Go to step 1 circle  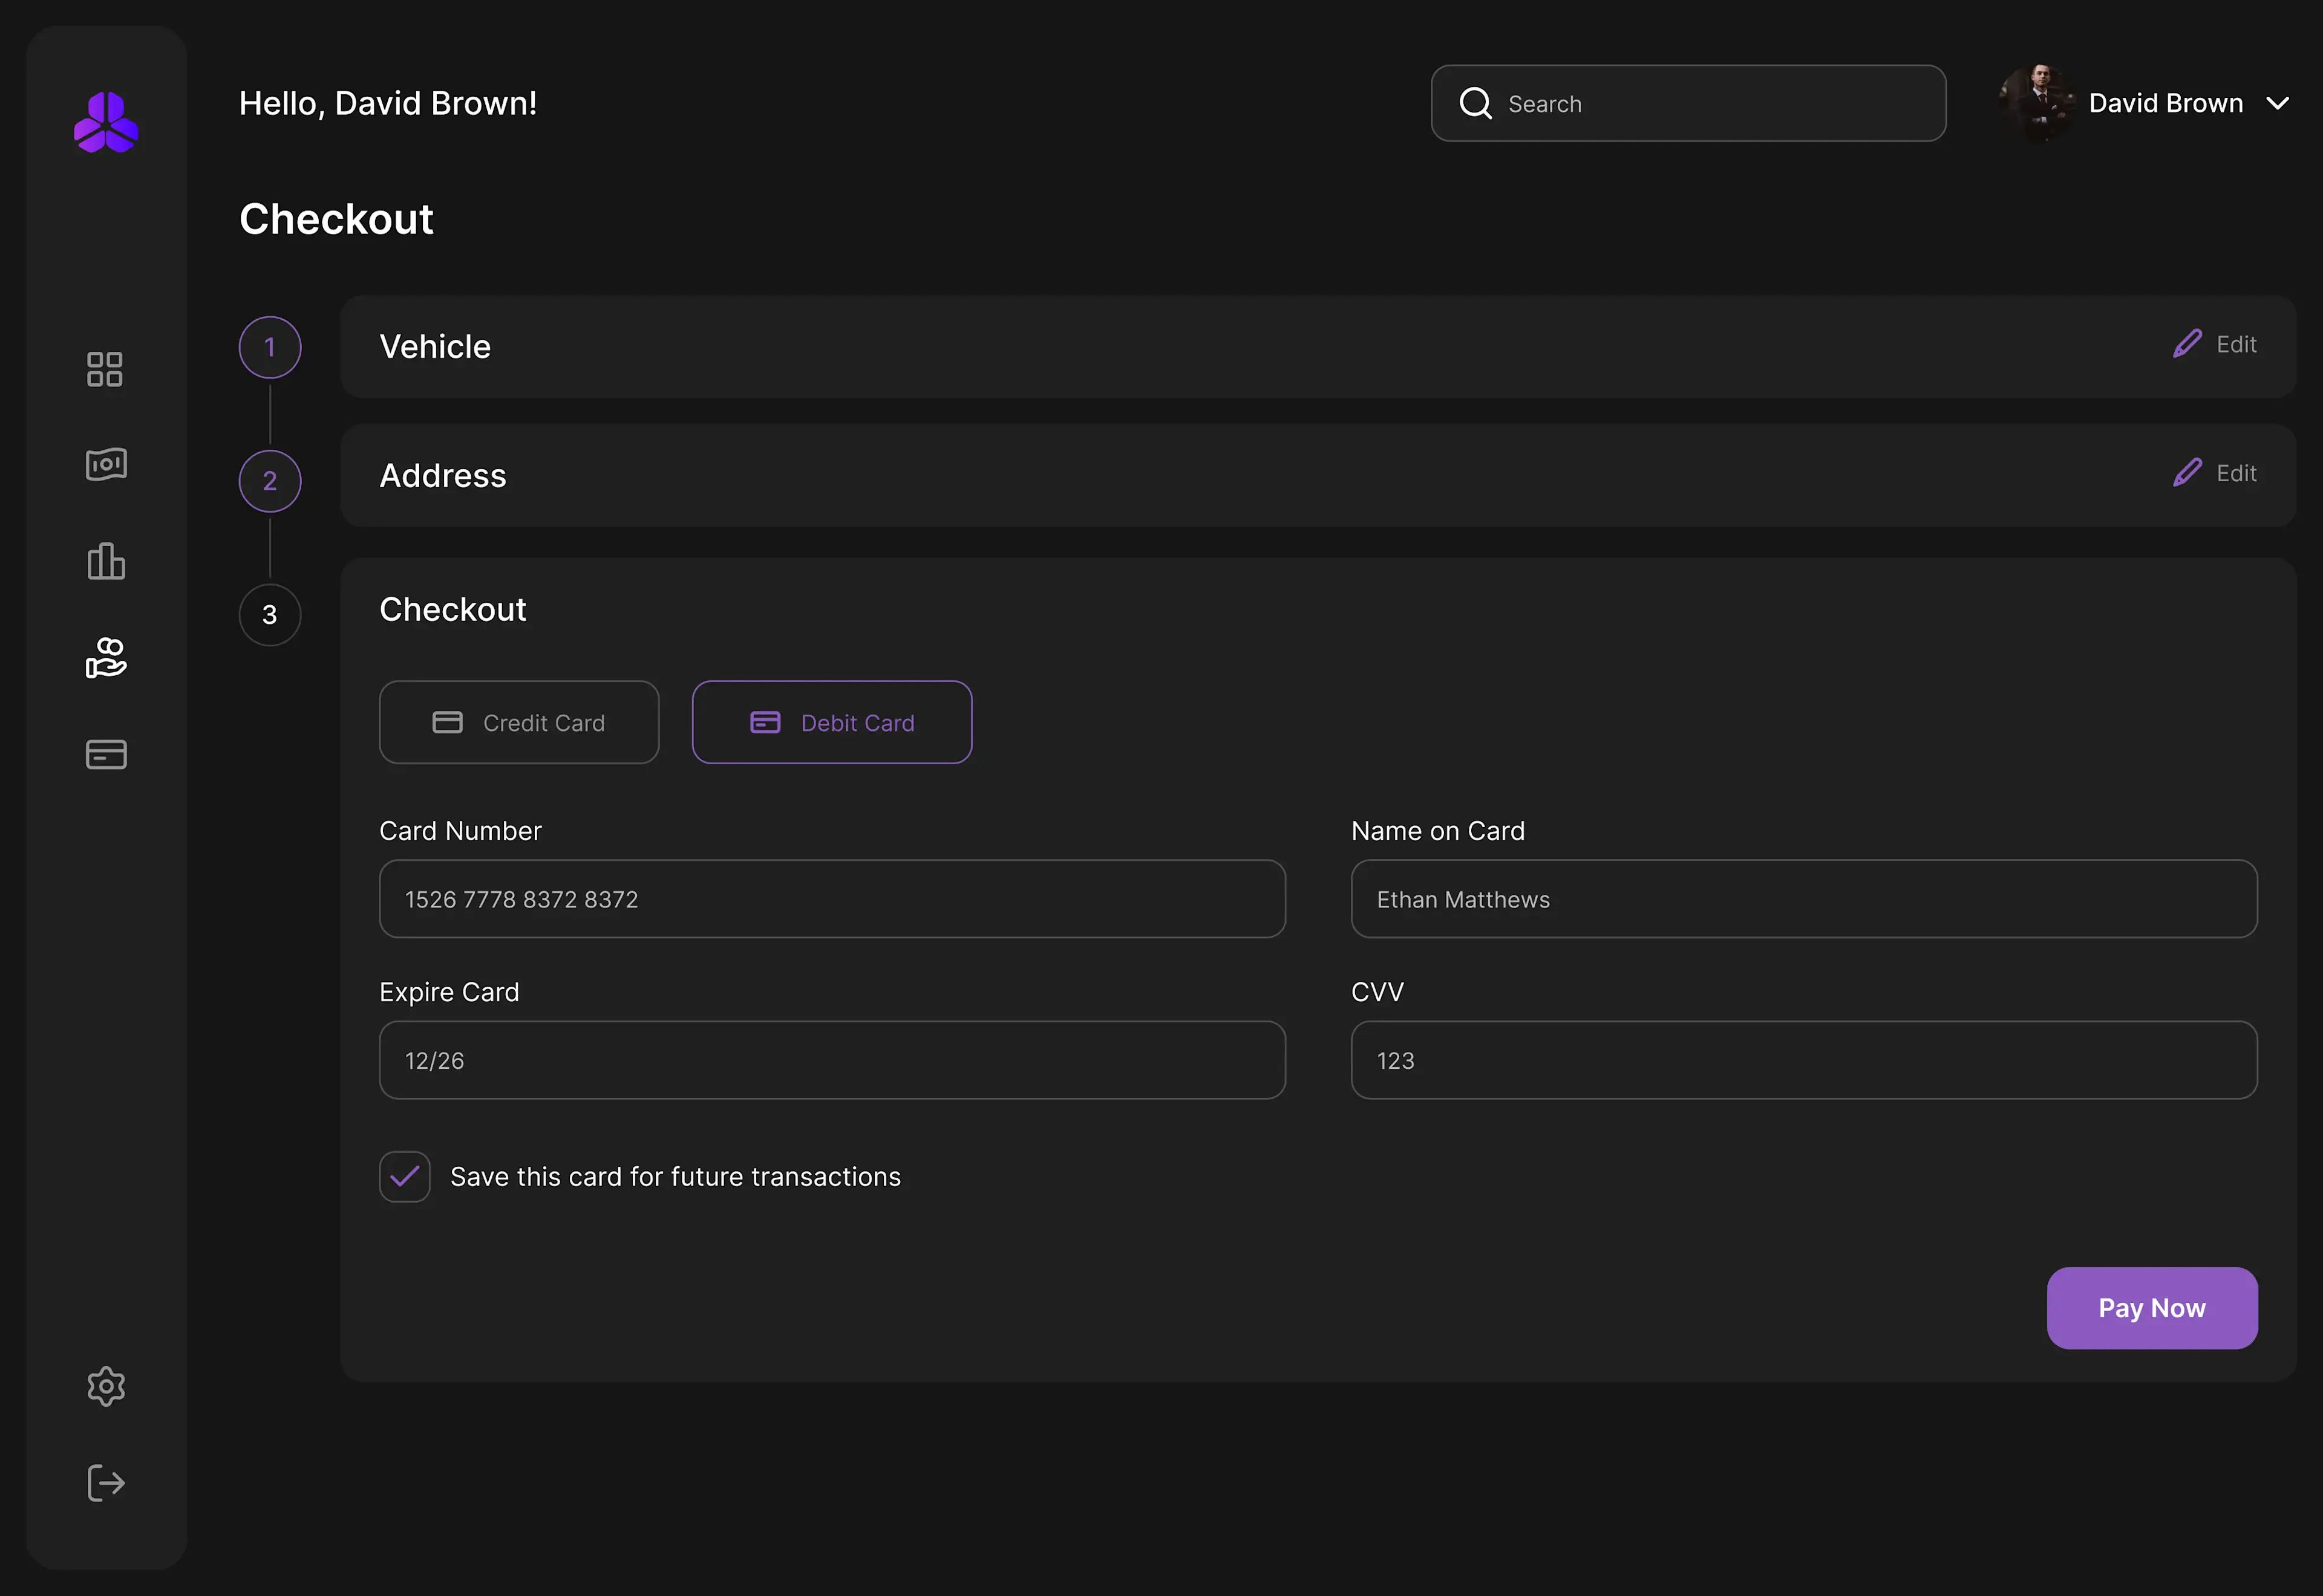[270, 347]
